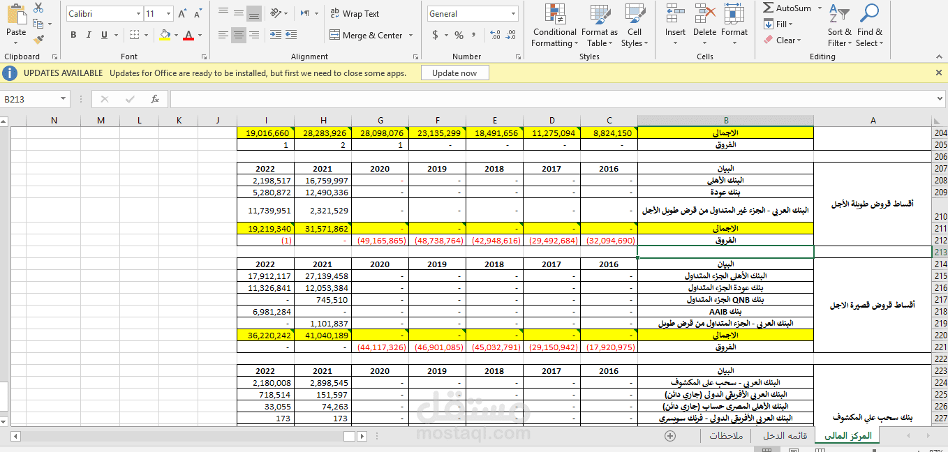
Task: Open Font dialog launcher
Action: point(204,57)
